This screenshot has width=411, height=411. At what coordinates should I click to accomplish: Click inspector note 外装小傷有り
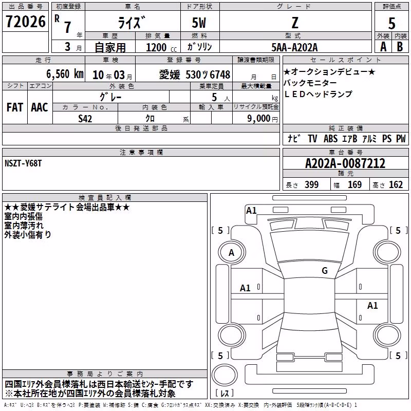[28, 235]
